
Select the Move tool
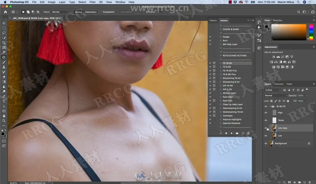pos(4,23)
